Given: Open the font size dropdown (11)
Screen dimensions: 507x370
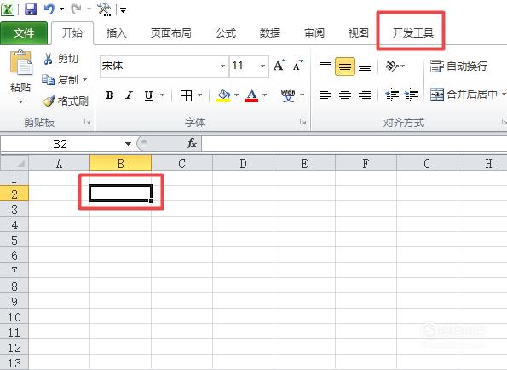Looking at the screenshot, I should click(x=263, y=66).
